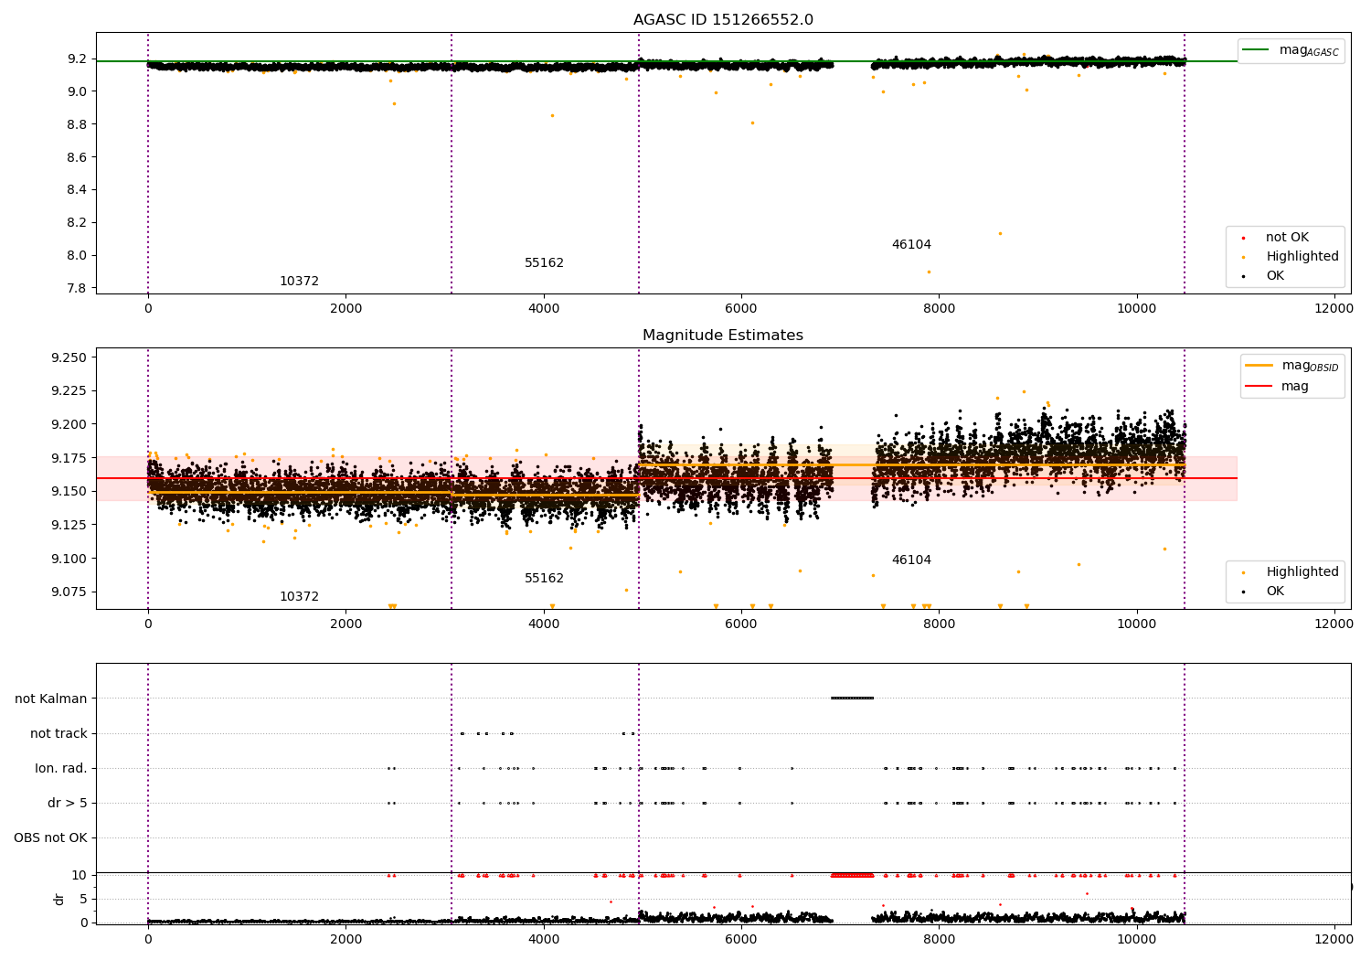Click the 'dr > 5' axis label
The image size is (1371, 960).
pos(68,804)
